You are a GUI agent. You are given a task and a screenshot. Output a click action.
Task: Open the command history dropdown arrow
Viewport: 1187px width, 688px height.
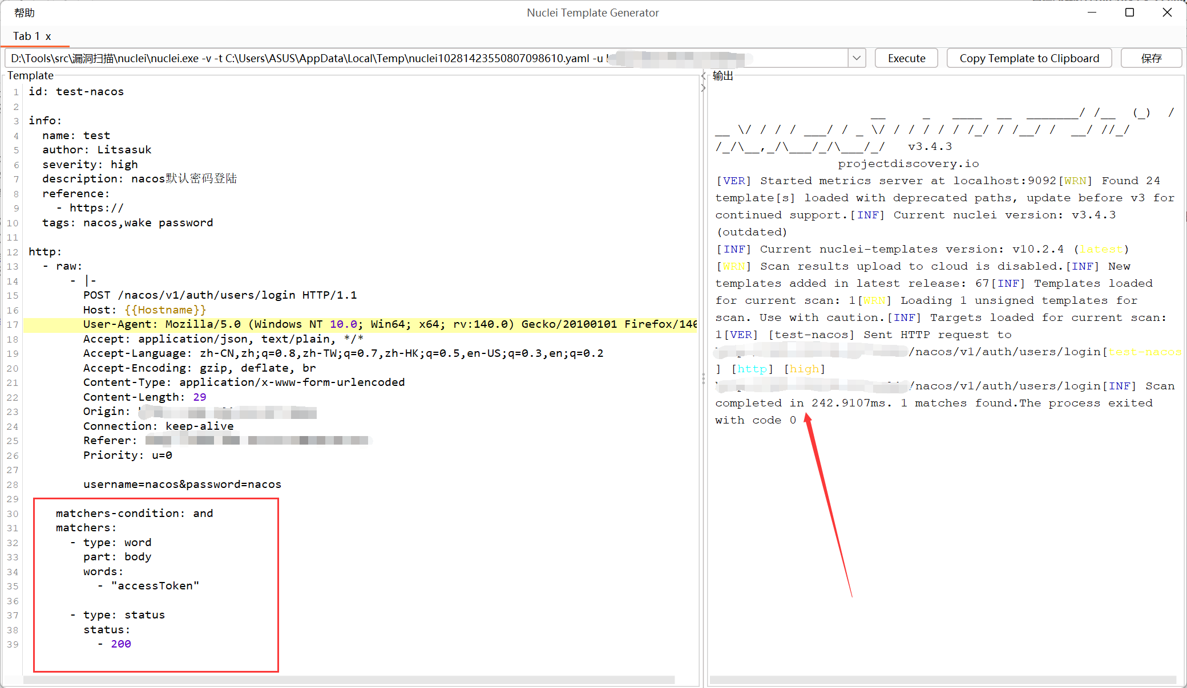point(857,58)
